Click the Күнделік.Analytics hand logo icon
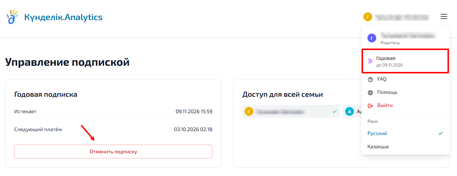Screen dimensions: 457x176 (12, 17)
